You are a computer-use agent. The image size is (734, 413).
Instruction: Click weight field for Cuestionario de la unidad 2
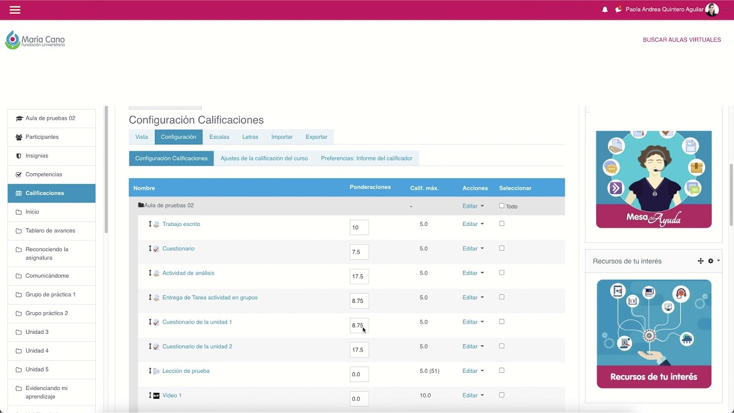point(359,350)
